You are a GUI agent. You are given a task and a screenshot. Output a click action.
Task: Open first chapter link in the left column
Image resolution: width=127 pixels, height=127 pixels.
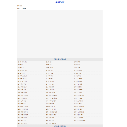point(23,62)
